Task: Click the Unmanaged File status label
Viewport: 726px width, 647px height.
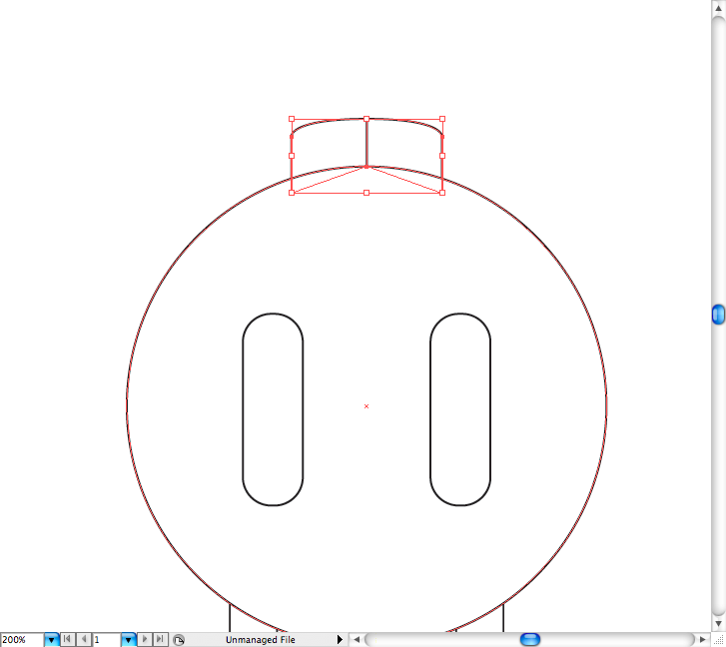Action: [x=260, y=639]
